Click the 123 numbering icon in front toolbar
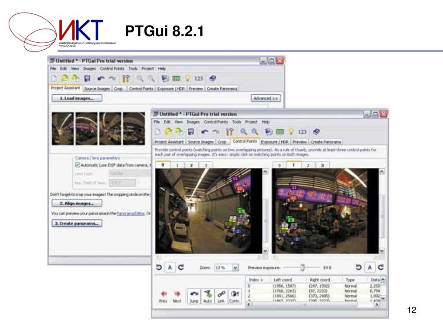 coord(302,132)
